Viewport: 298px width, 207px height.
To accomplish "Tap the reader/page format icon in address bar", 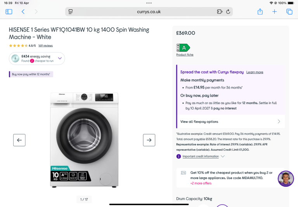I will (70, 12).
